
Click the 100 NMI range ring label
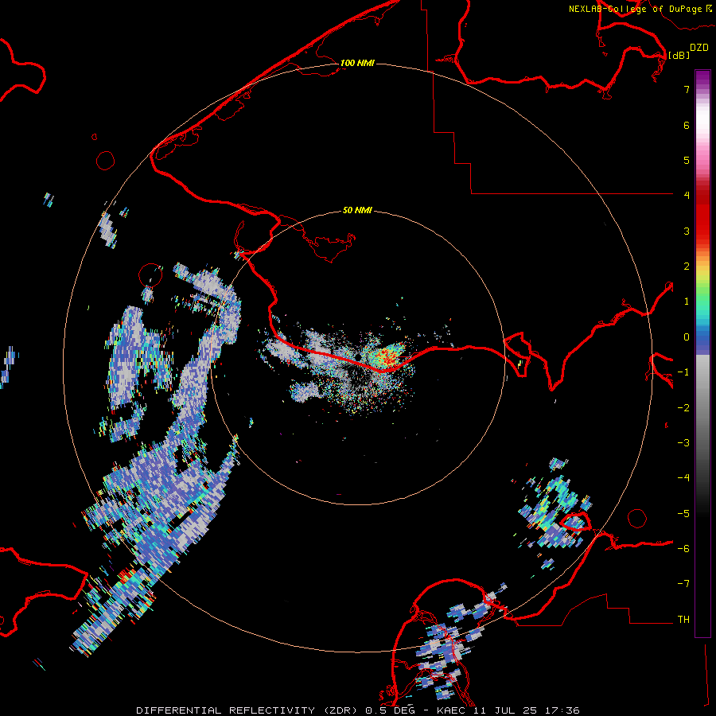357,63
